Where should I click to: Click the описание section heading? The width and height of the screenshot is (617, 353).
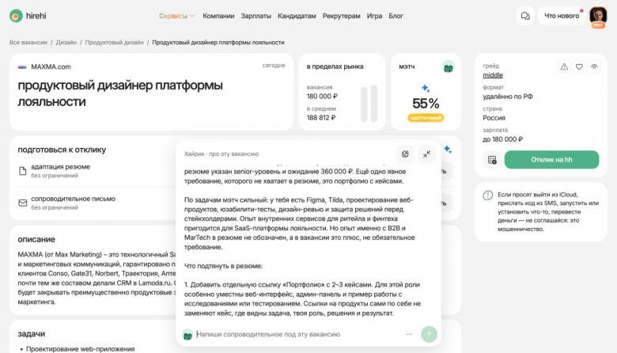click(x=36, y=239)
